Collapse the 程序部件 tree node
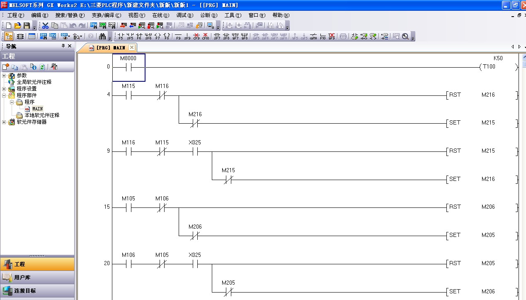 [x=4, y=95]
